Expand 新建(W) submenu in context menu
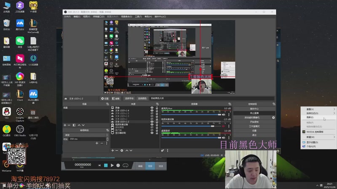This screenshot has height=189, width=337. [318, 137]
